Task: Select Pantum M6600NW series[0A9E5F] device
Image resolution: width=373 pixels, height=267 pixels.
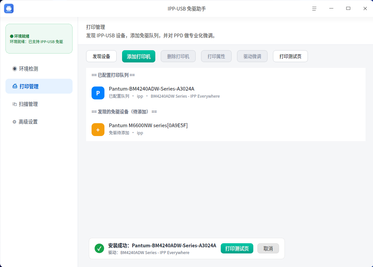Action: [x=226, y=129]
